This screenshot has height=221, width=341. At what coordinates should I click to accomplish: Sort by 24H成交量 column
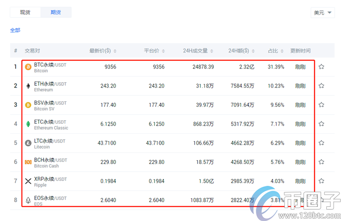(199, 51)
